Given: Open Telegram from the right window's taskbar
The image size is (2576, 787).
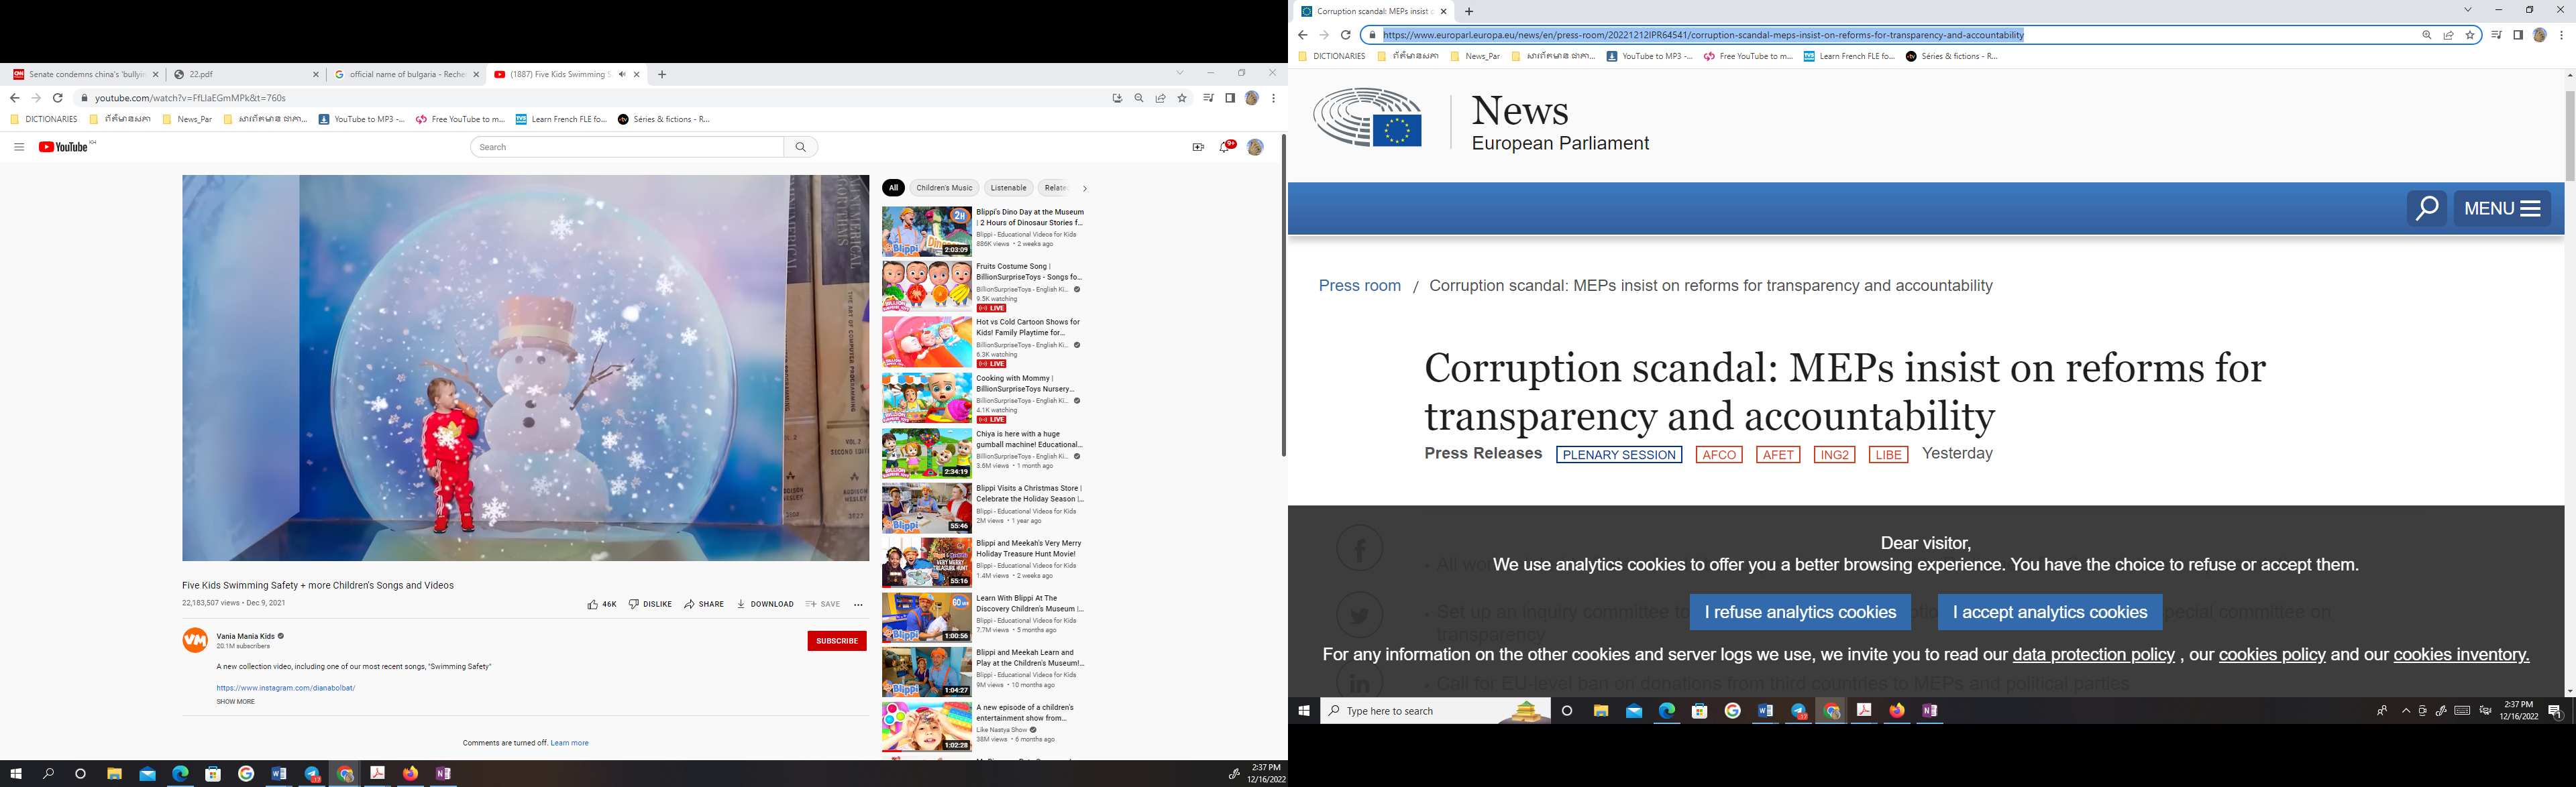Looking at the screenshot, I should click(x=1799, y=711).
